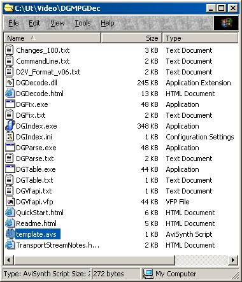Viewport: 242px width, 282px height.
Task: Select the Readme.html file name
Action: [x=36, y=223]
